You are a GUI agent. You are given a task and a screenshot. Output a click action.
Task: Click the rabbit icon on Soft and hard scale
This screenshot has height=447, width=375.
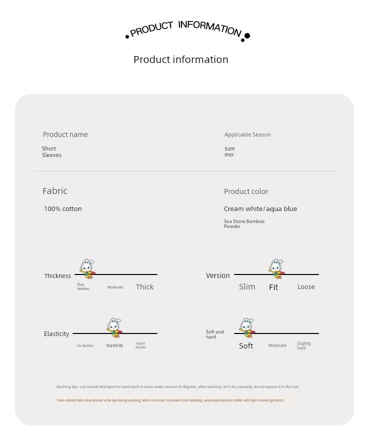[x=247, y=328]
